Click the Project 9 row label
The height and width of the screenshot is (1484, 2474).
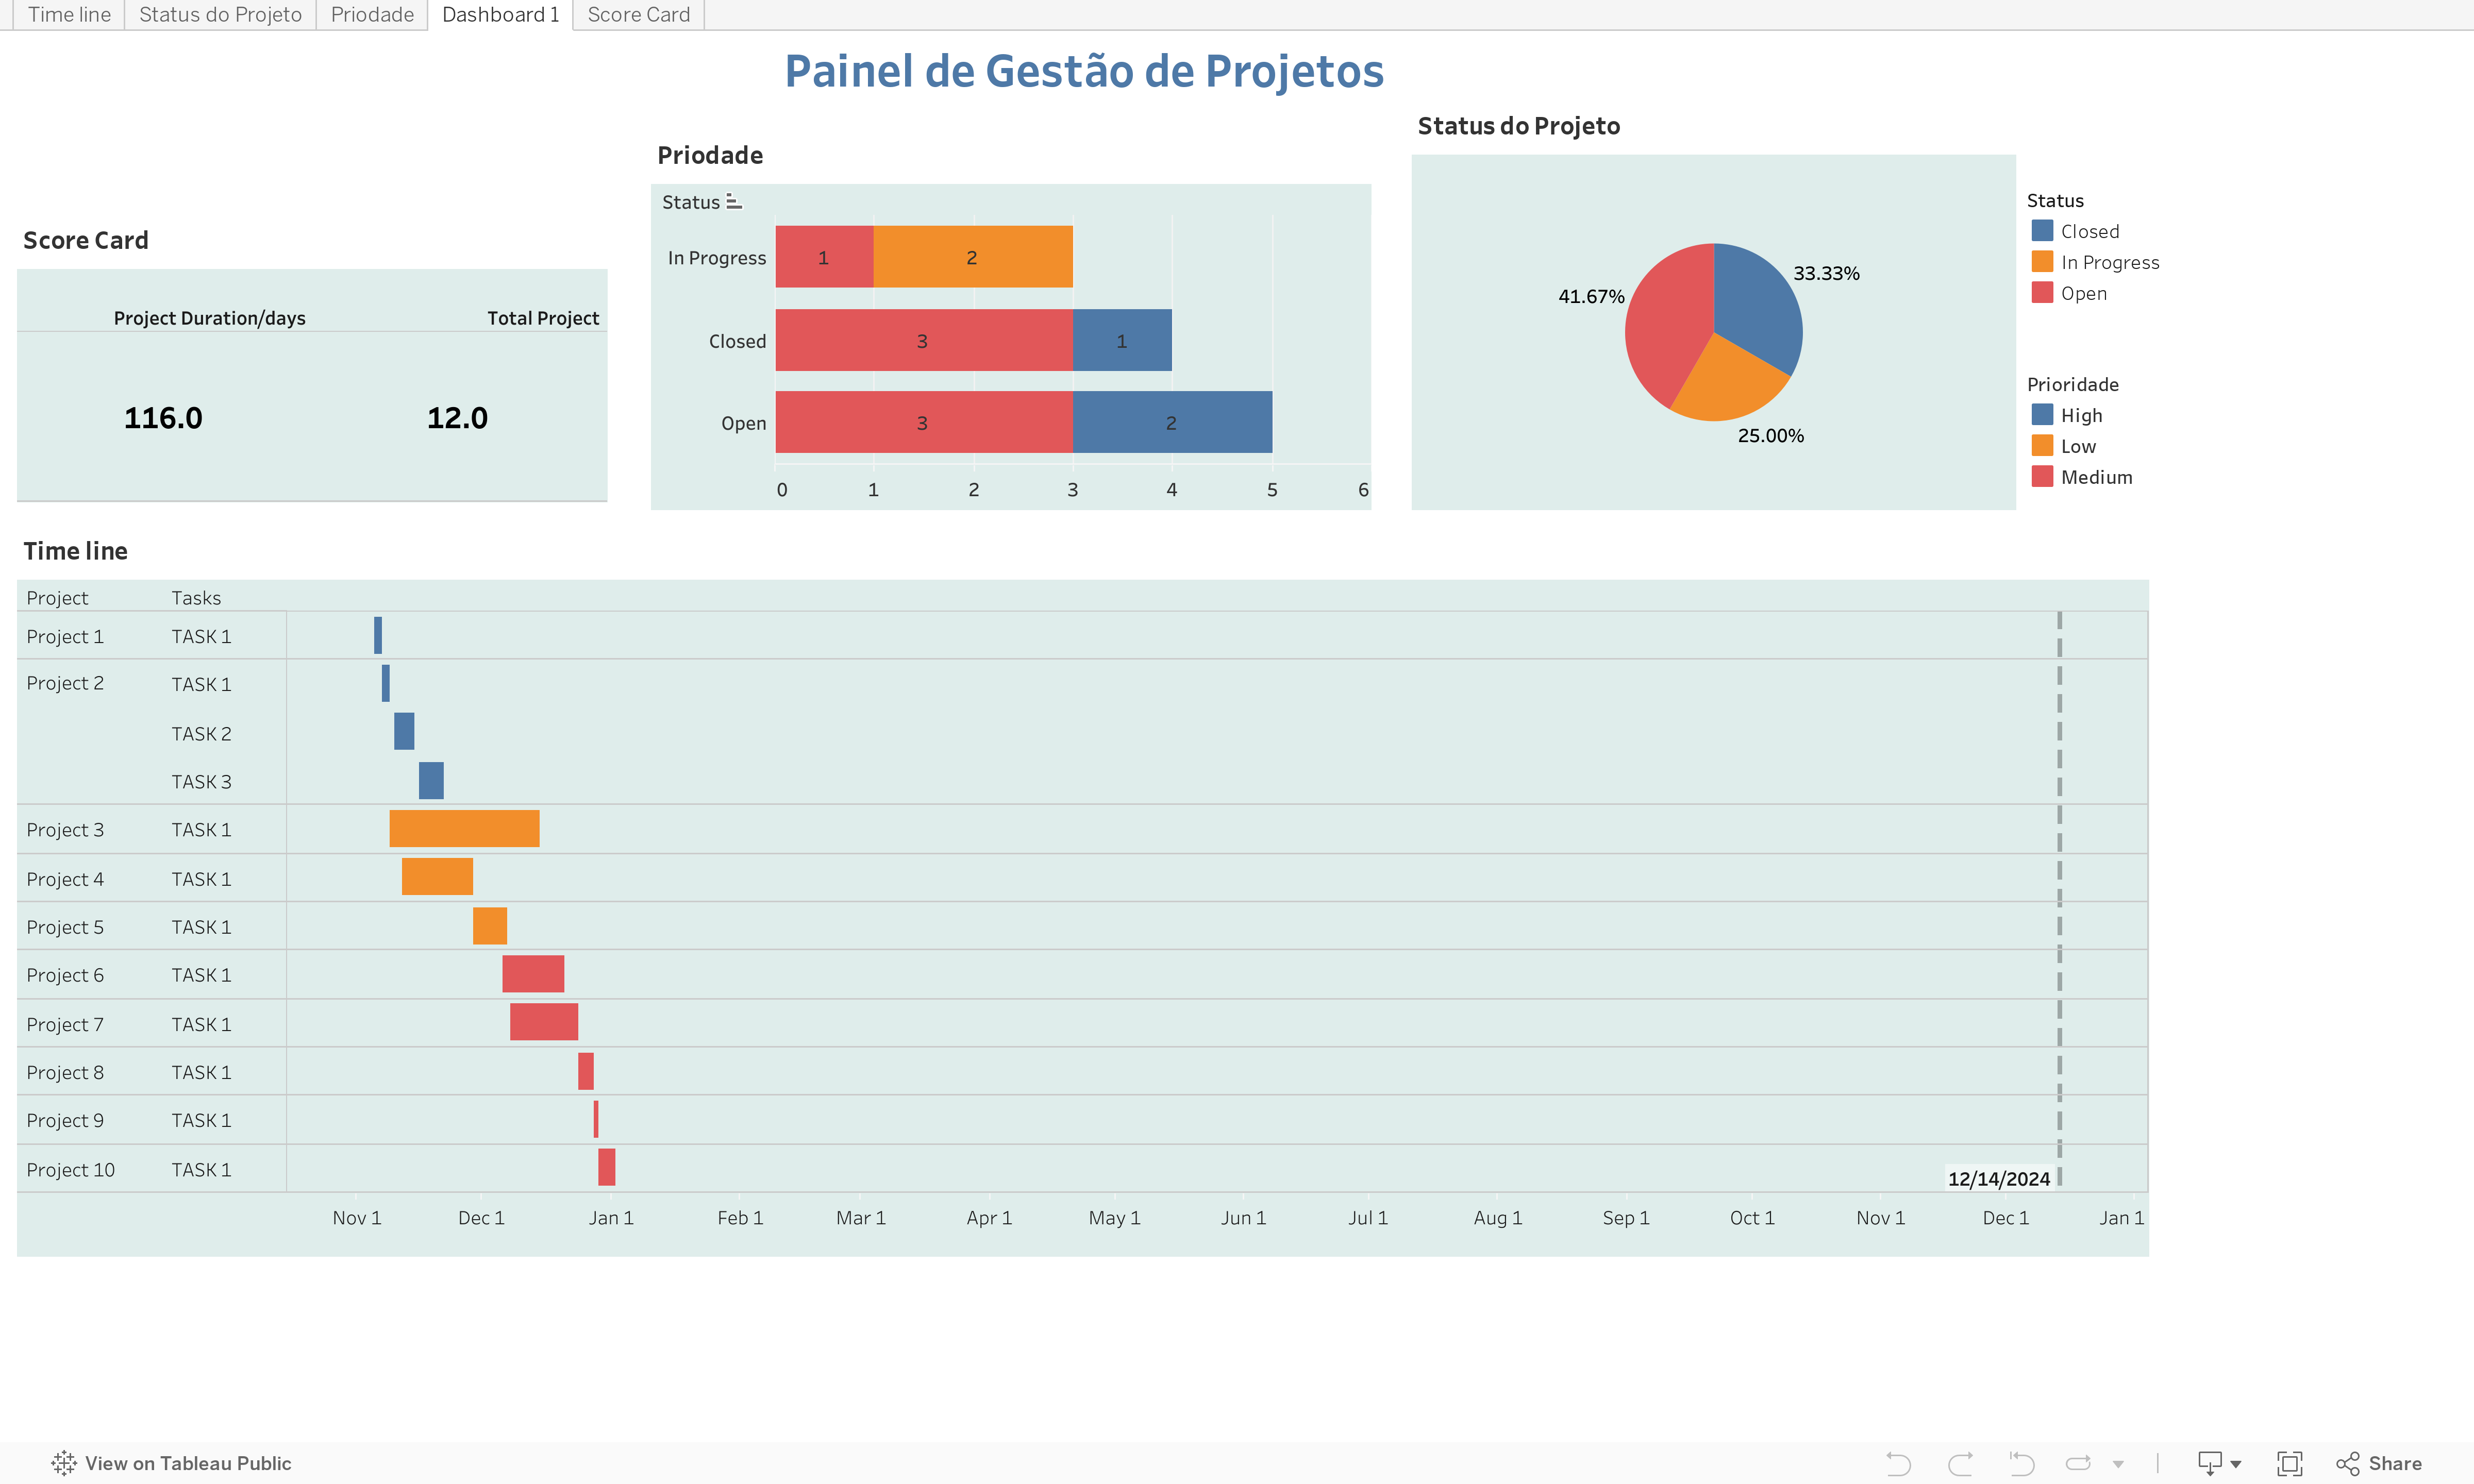tap(65, 1121)
